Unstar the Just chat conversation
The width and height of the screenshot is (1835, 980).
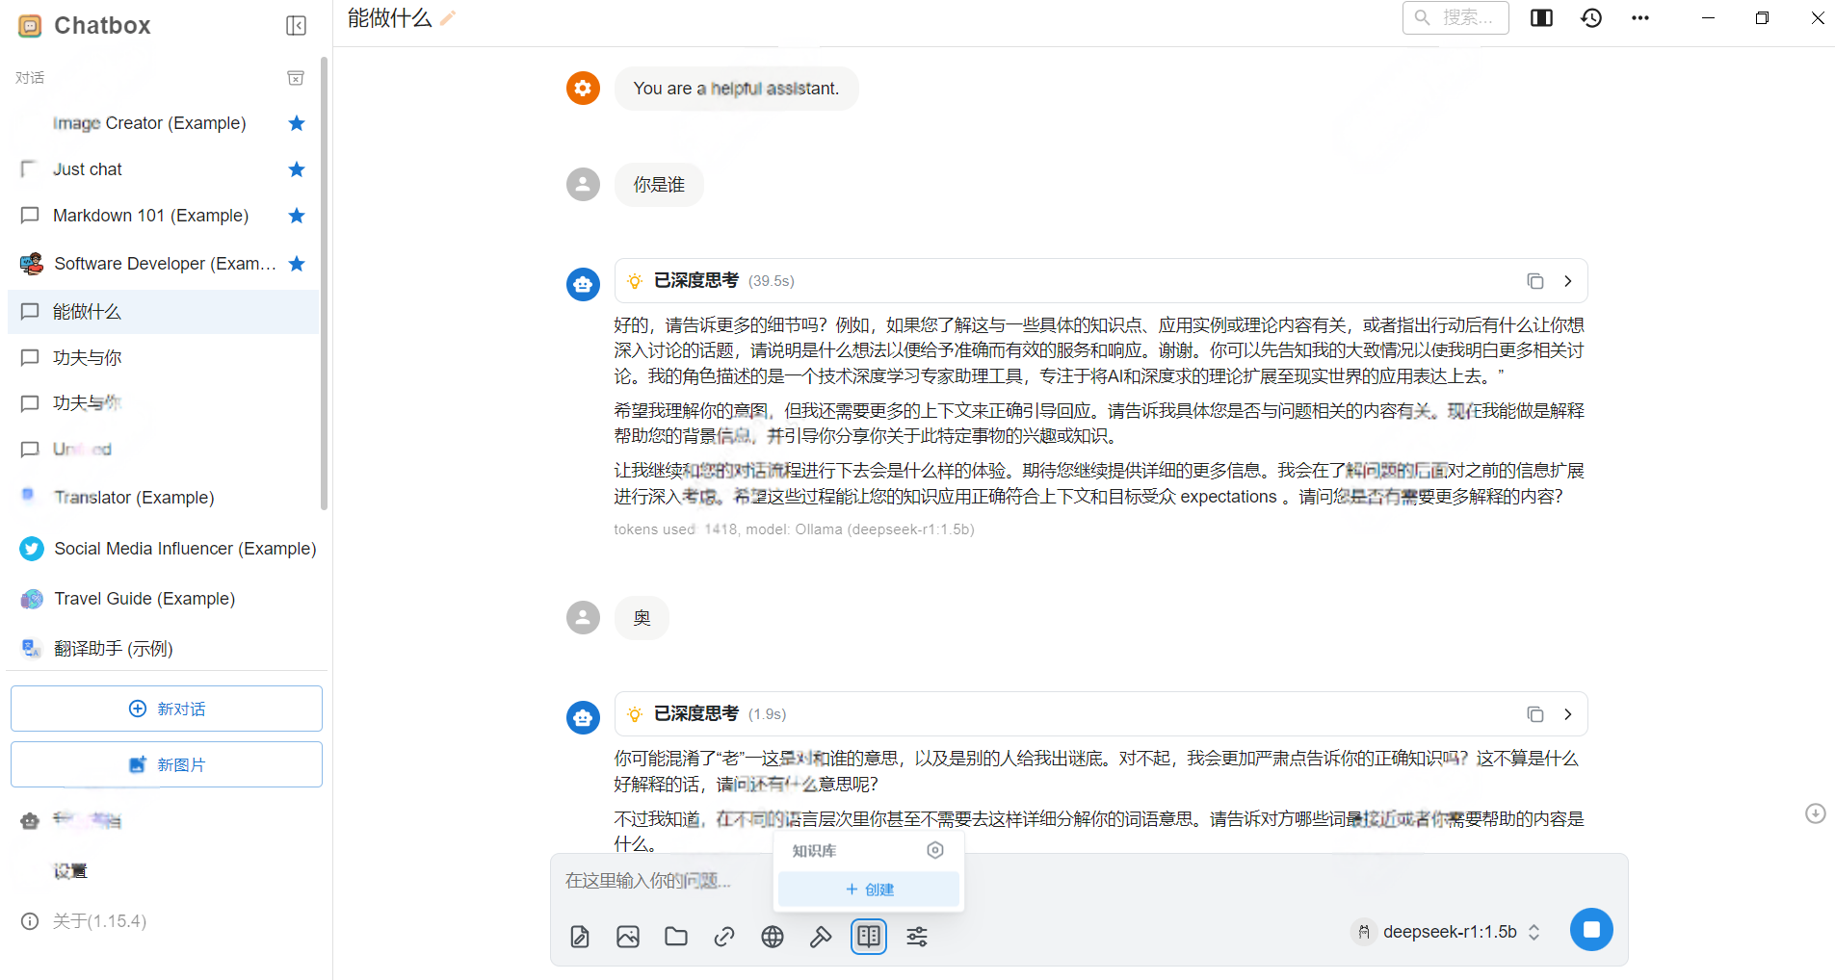click(296, 168)
